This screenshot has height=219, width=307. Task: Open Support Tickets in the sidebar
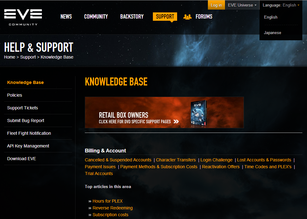click(22, 108)
